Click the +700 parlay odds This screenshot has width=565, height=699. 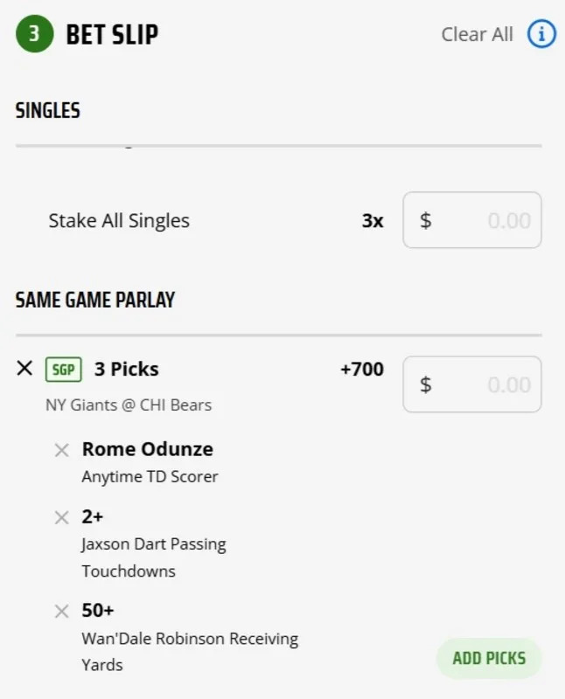[x=361, y=370]
